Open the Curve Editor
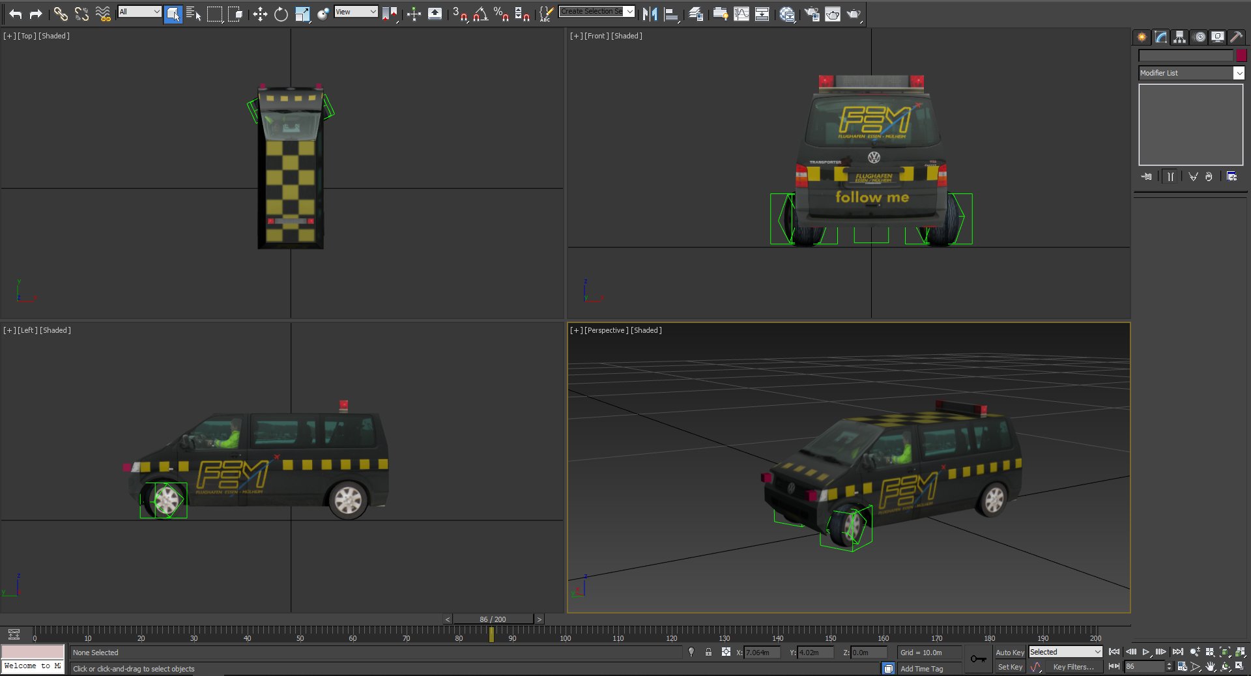The height and width of the screenshot is (676, 1251). click(741, 14)
